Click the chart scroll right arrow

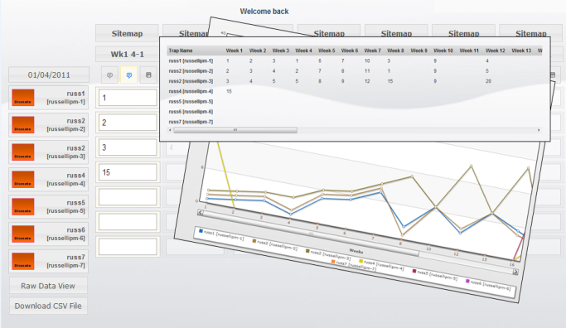click(515, 272)
